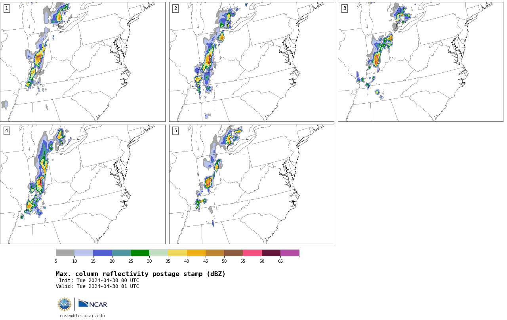The image size is (507, 320).
Task: Click the member number 3 label box
Action: point(344,8)
